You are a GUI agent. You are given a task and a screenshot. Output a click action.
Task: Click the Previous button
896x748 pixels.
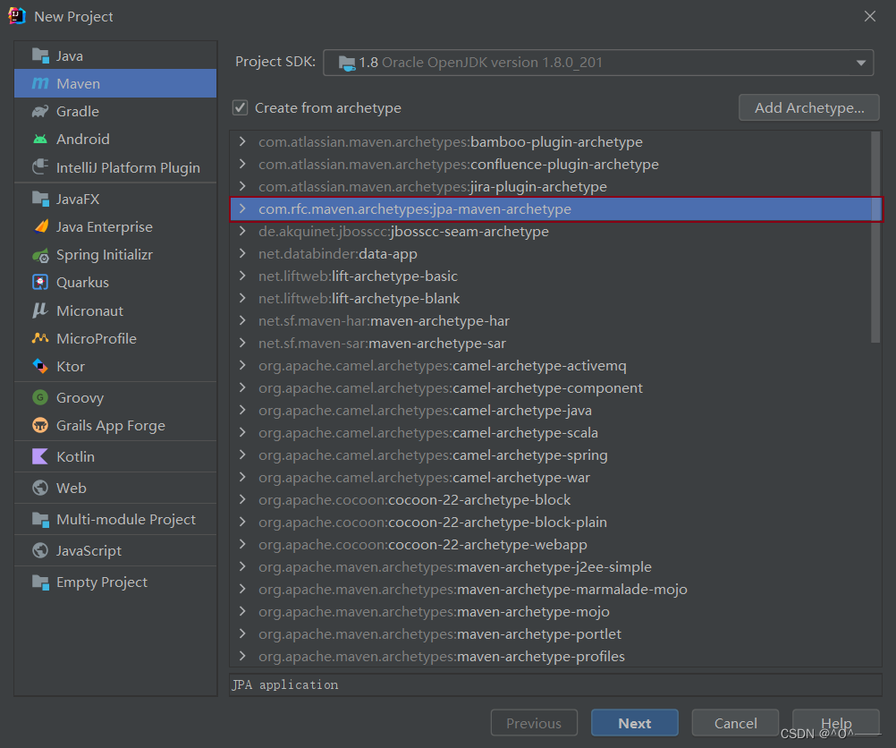[534, 724]
